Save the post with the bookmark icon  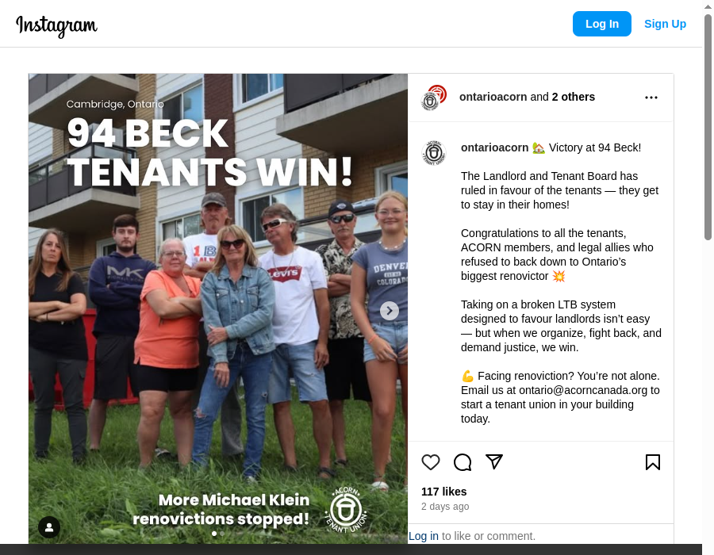653,462
